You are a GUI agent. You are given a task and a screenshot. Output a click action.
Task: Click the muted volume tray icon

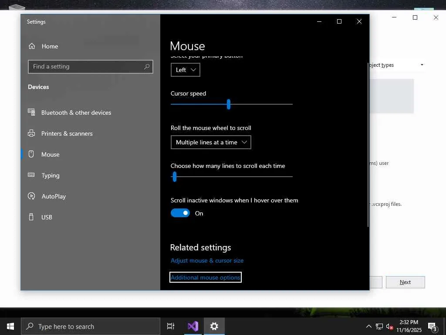click(389, 326)
